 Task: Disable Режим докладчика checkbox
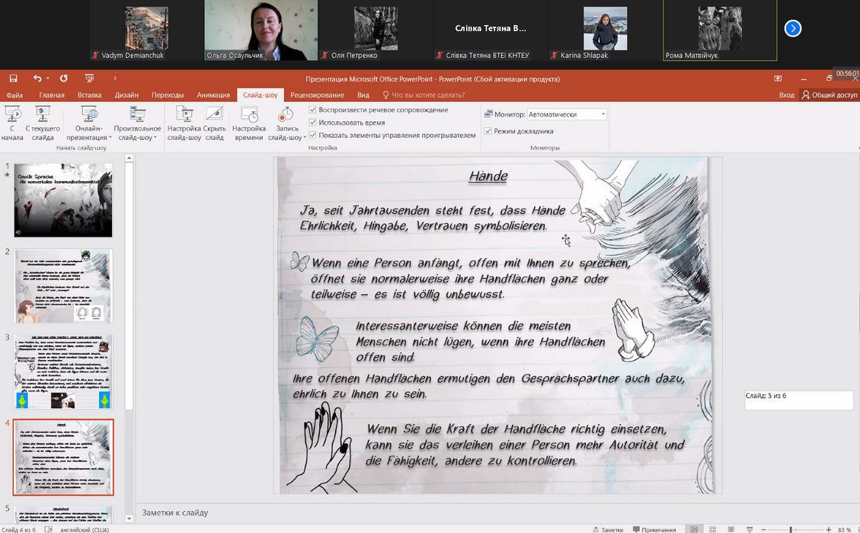(x=488, y=131)
